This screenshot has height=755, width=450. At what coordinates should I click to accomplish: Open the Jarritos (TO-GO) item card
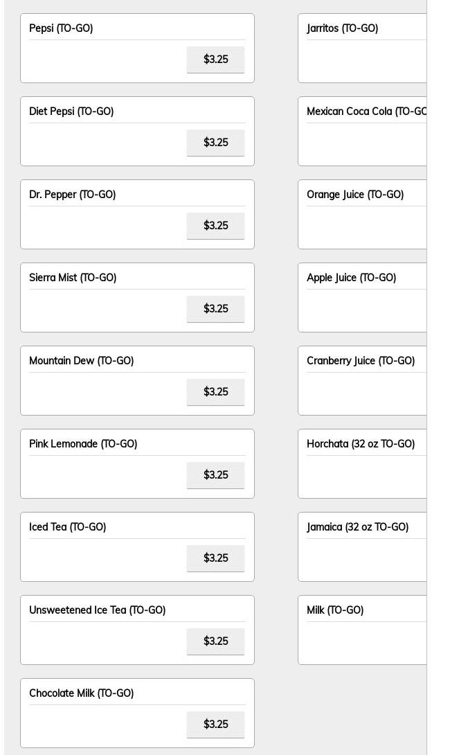click(x=362, y=48)
